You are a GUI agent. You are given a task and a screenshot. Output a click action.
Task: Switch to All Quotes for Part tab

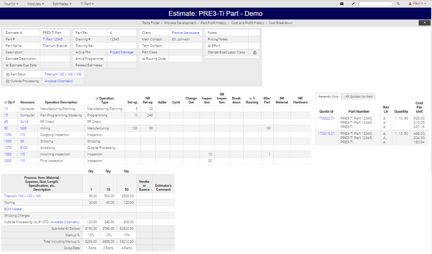click(358, 96)
